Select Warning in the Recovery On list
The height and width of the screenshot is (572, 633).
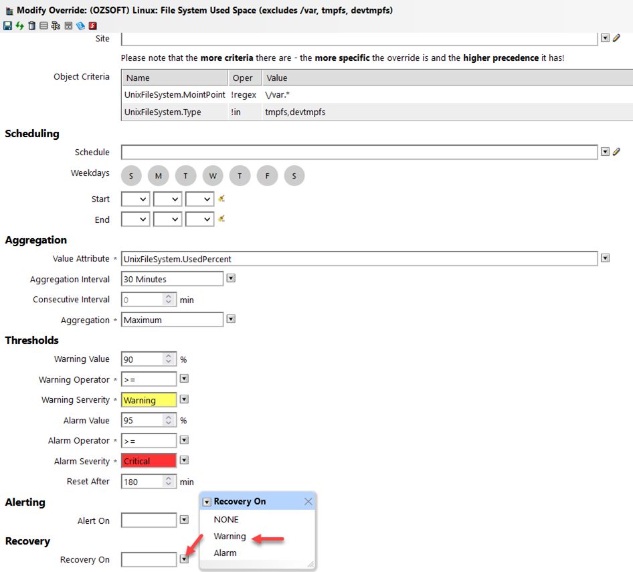[230, 536]
